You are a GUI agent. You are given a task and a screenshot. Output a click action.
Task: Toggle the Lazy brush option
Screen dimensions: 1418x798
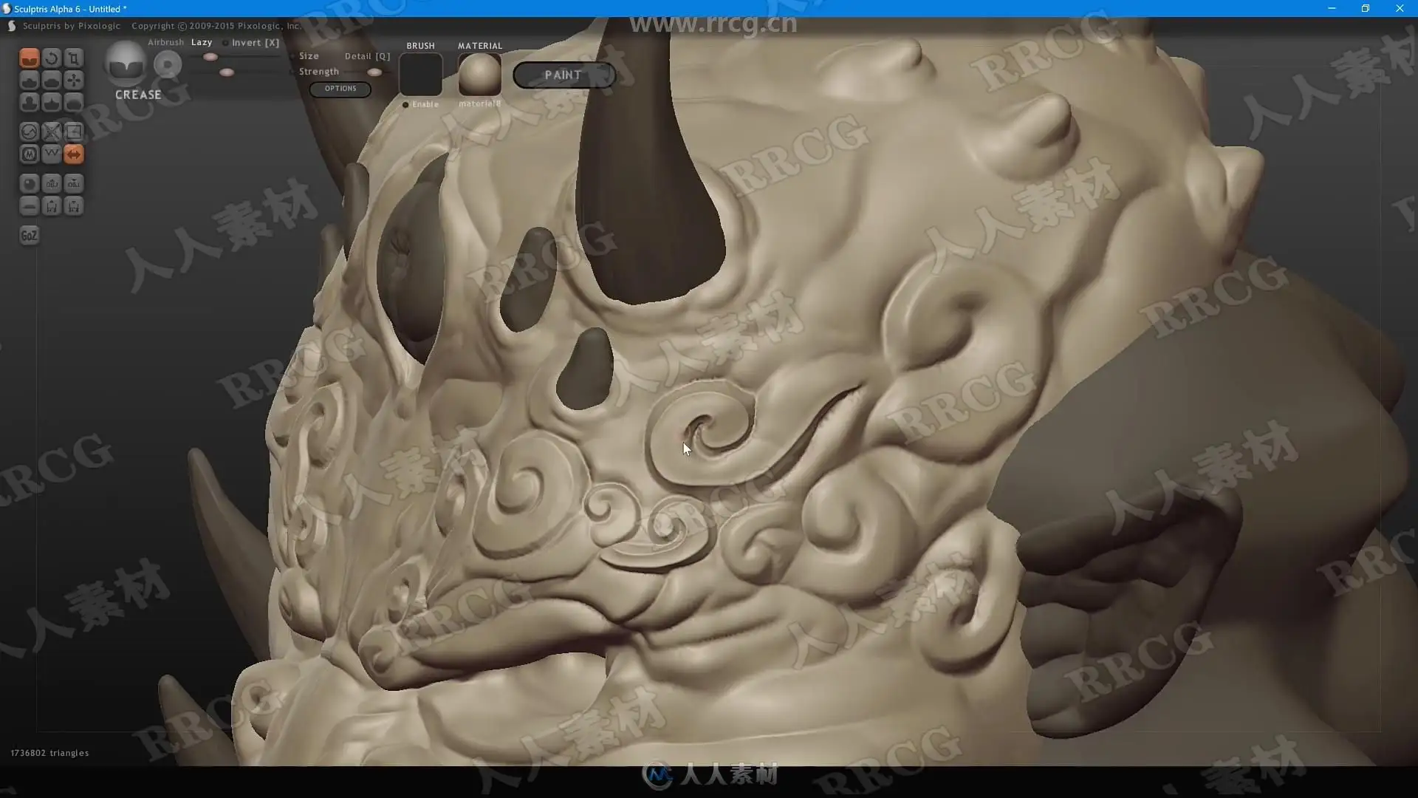pyautogui.click(x=202, y=42)
